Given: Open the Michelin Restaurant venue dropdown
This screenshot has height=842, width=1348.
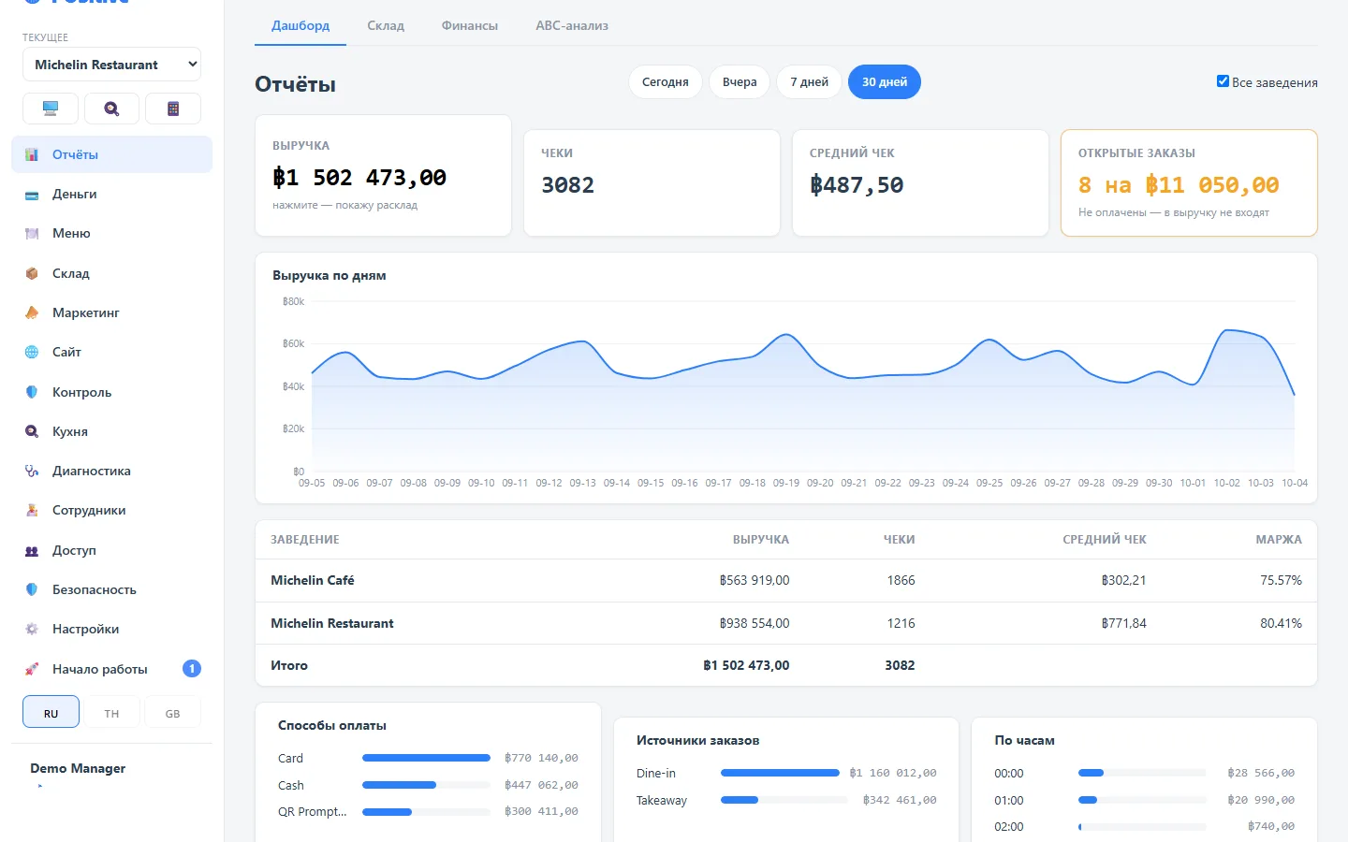Looking at the screenshot, I should [x=111, y=65].
